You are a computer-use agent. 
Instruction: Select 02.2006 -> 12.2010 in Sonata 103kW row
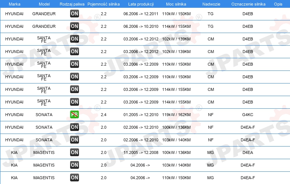point(141,140)
